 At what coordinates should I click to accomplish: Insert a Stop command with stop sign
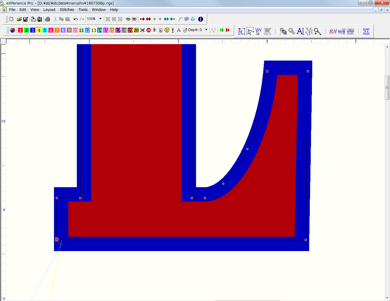click(x=149, y=30)
